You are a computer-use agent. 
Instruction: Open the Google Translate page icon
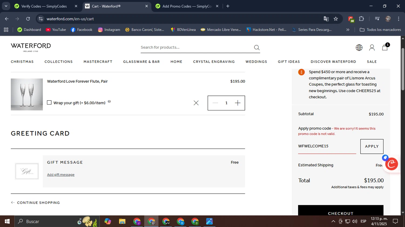coord(326,19)
